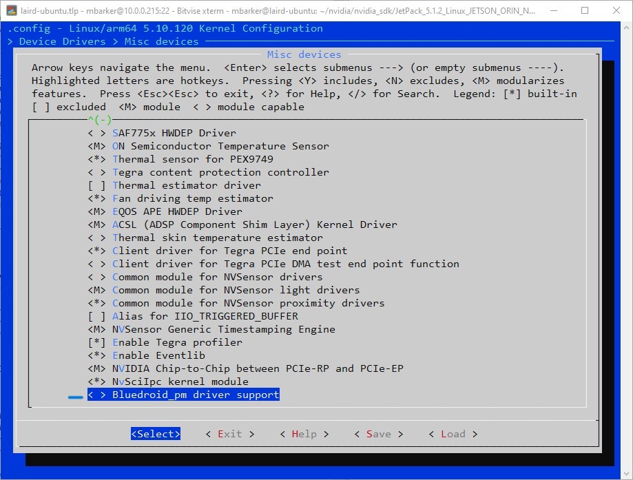Click the Load button
This screenshot has width=633, height=480.
[453, 434]
